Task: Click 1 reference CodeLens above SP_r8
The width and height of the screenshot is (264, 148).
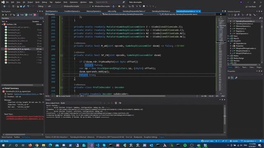Action: pyautogui.click(x=79, y=52)
